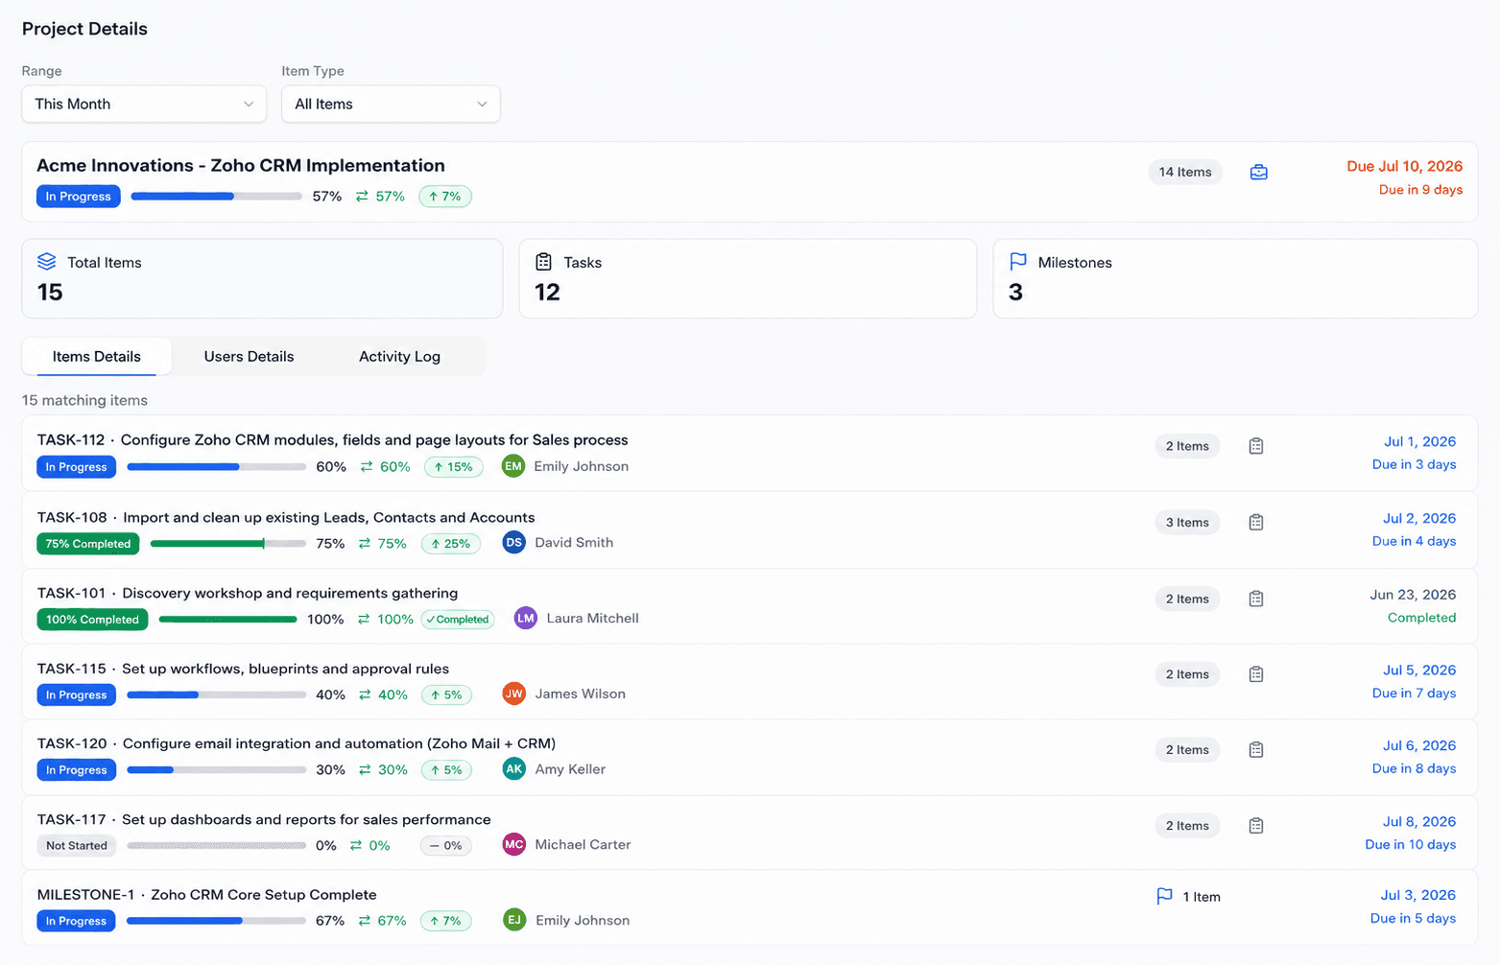Click the task icon on TASK-115 row
The height and width of the screenshot is (965, 1500).
pos(1255,674)
